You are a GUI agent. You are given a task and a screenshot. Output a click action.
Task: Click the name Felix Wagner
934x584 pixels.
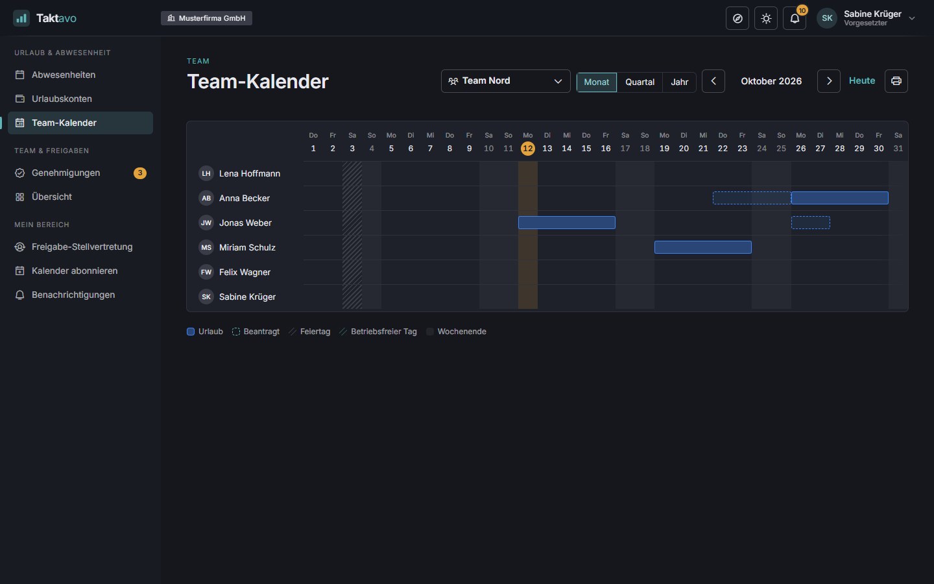(245, 272)
